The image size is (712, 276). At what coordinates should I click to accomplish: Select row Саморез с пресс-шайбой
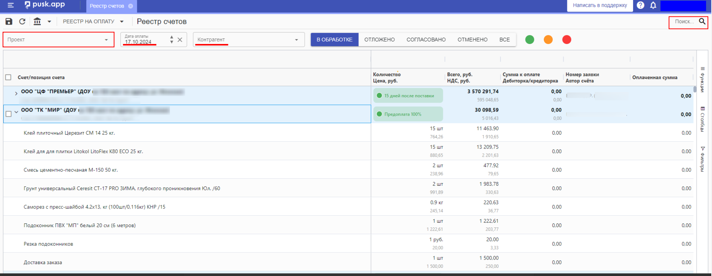click(x=348, y=207)
